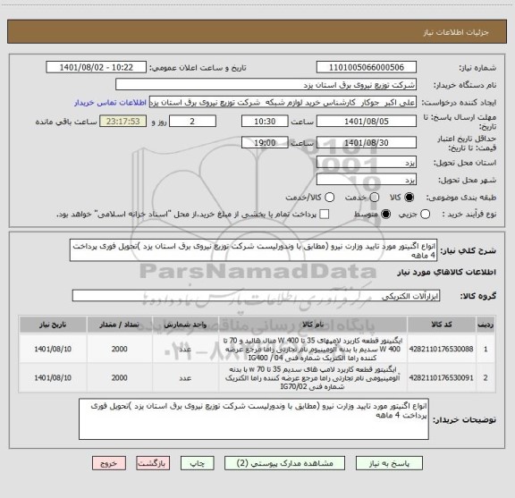The width and height of the screenshot is (515, 498).
Task: Click the شماره نیاز label
Action: (x=477, y=68)
